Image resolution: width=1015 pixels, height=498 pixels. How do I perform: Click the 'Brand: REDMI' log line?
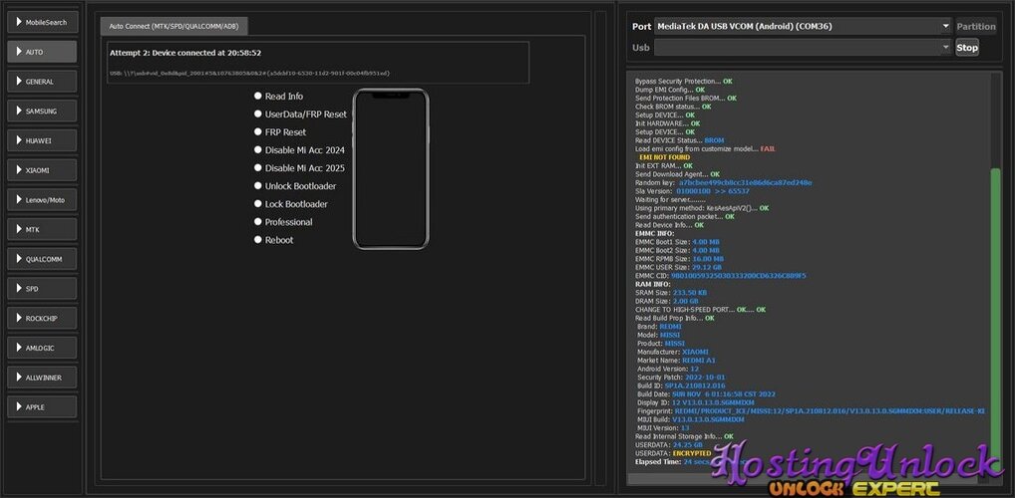[660, 327]
